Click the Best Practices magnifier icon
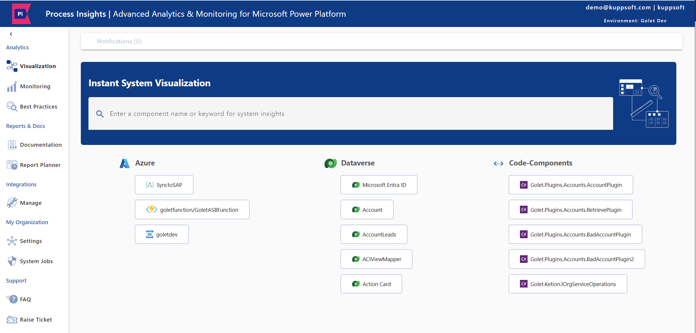The image size is (696, 333). [12, 107]
